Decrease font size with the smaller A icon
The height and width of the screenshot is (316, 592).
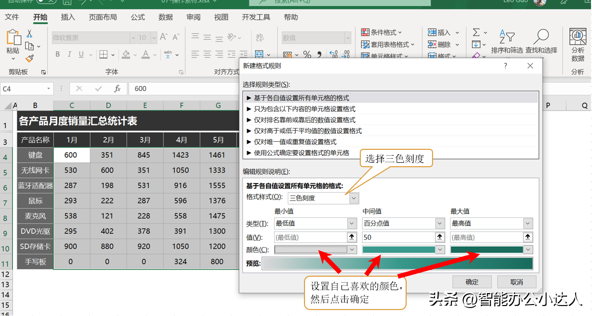point(176,37)
